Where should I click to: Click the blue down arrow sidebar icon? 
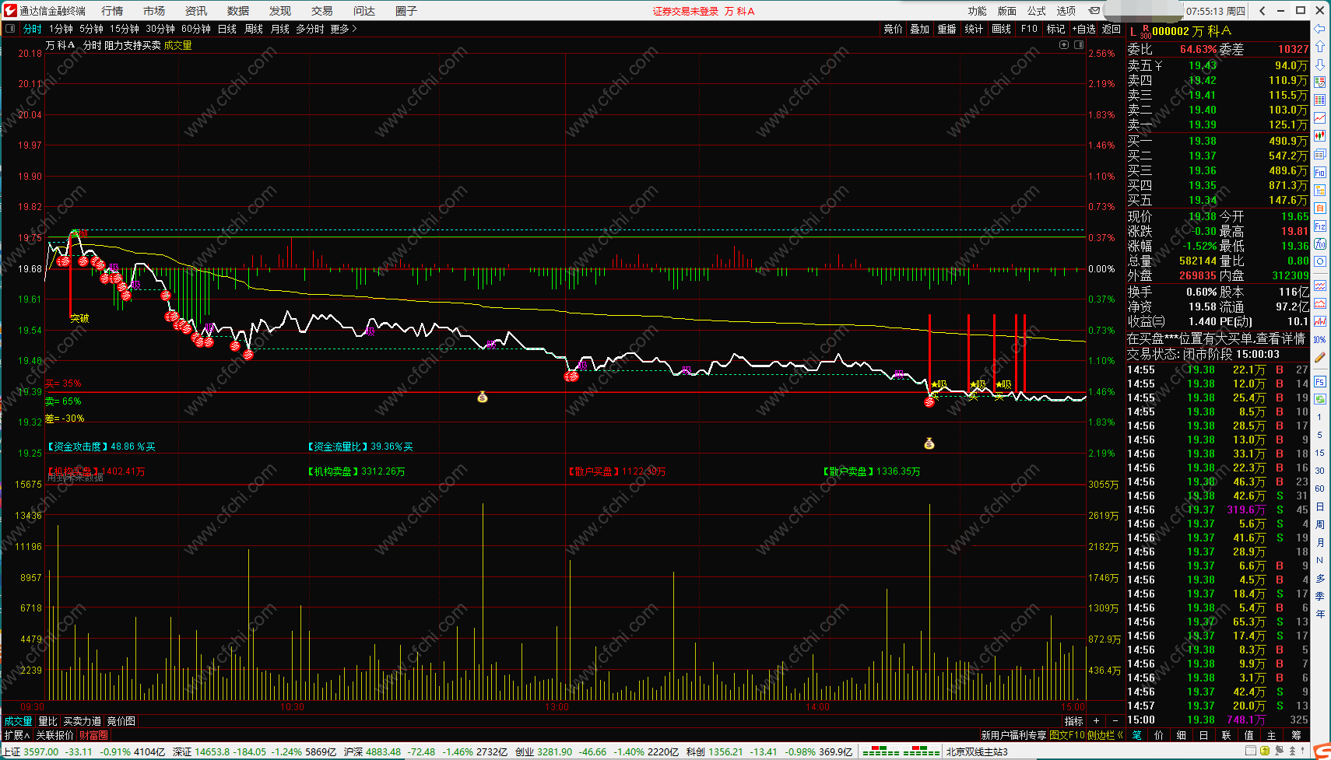(1320, 65)
